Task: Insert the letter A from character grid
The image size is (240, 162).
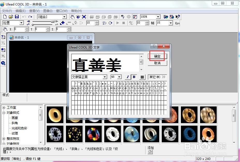Action: [x=76, y=88]
